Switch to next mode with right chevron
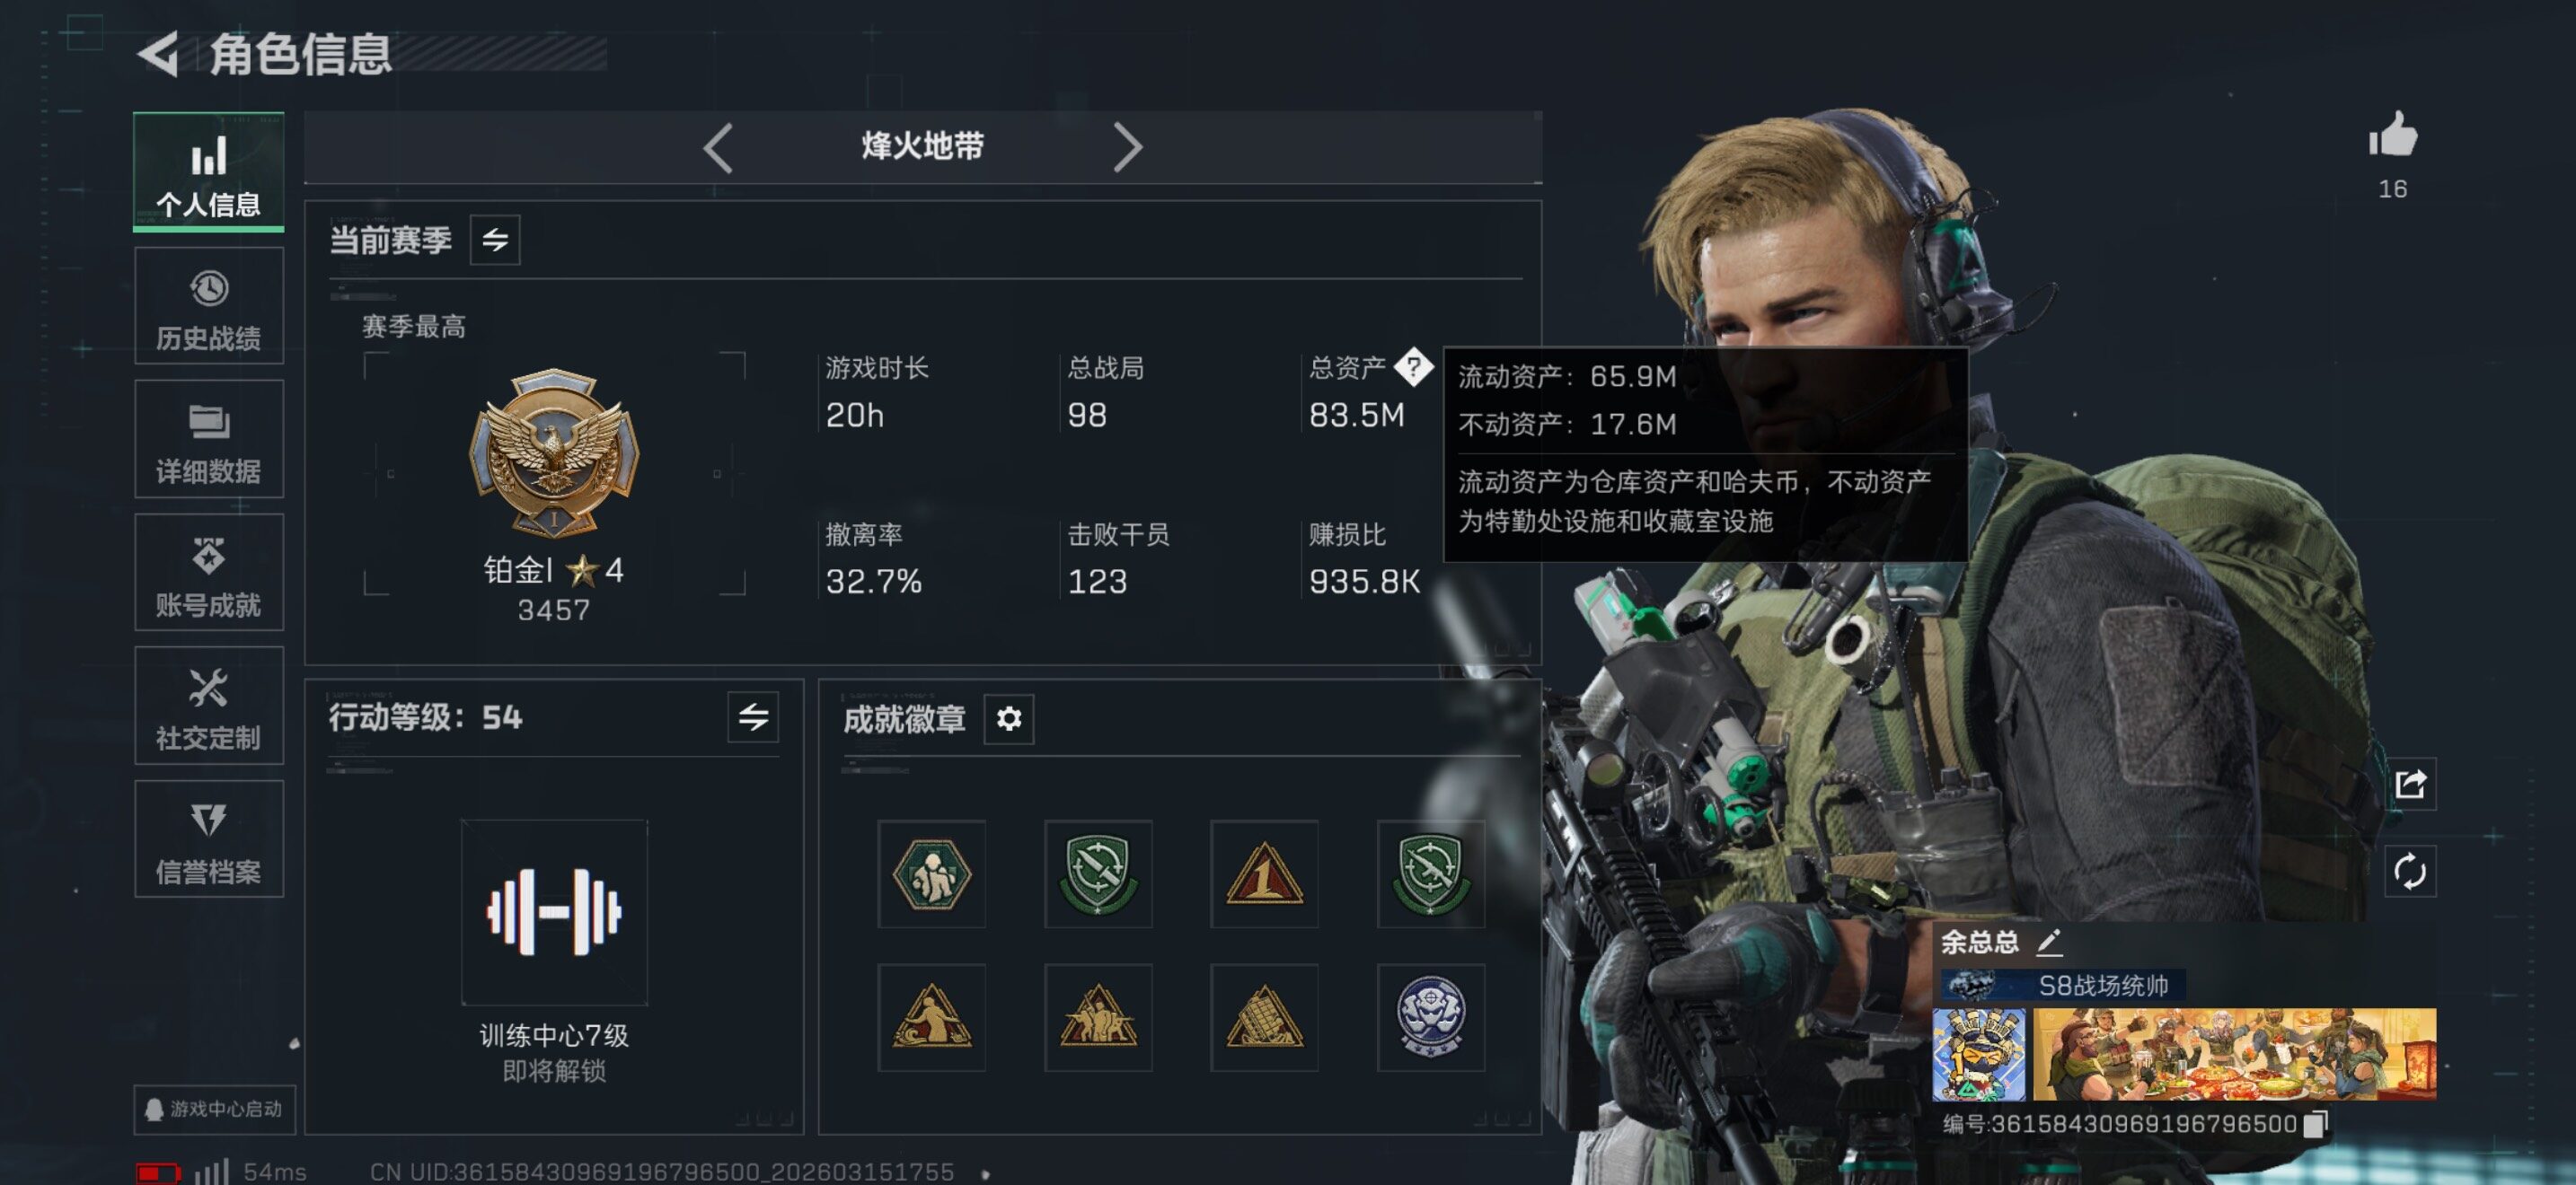This screenshot has height=1185, width=2576. click(1127, 148)
